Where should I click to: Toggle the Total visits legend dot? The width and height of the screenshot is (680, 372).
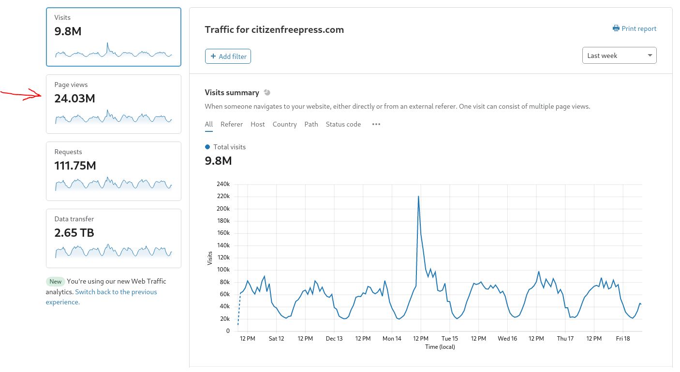tap(208, 147)
